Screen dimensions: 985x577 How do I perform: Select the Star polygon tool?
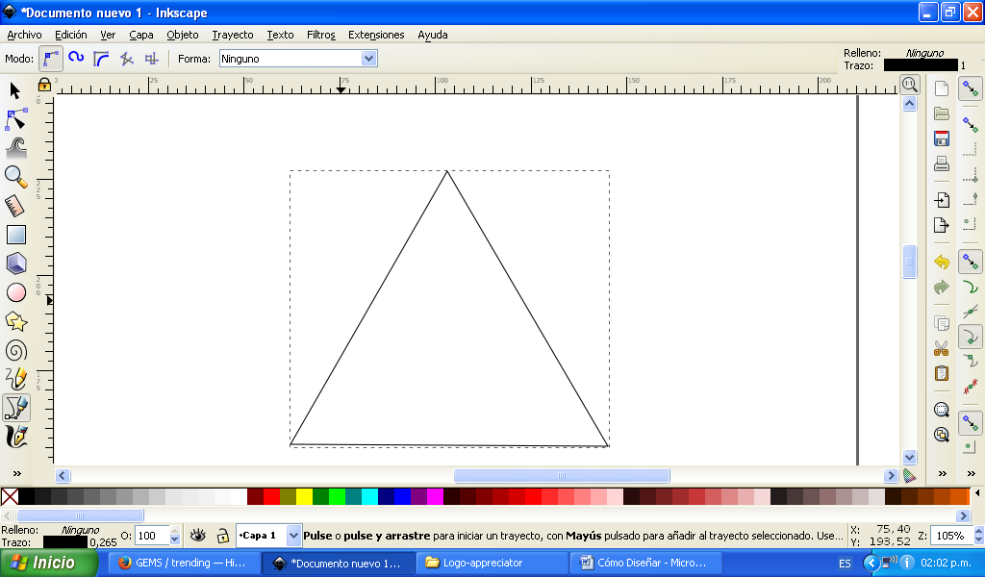coord(15,321)
